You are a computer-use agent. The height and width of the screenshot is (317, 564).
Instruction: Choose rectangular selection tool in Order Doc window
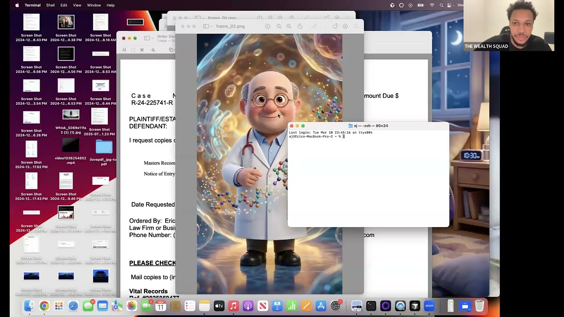click(133, 50)
